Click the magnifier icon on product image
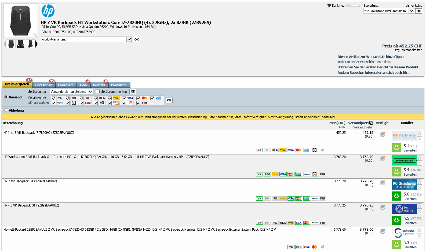Screen dimensions: 426x251 click(35, 35)
